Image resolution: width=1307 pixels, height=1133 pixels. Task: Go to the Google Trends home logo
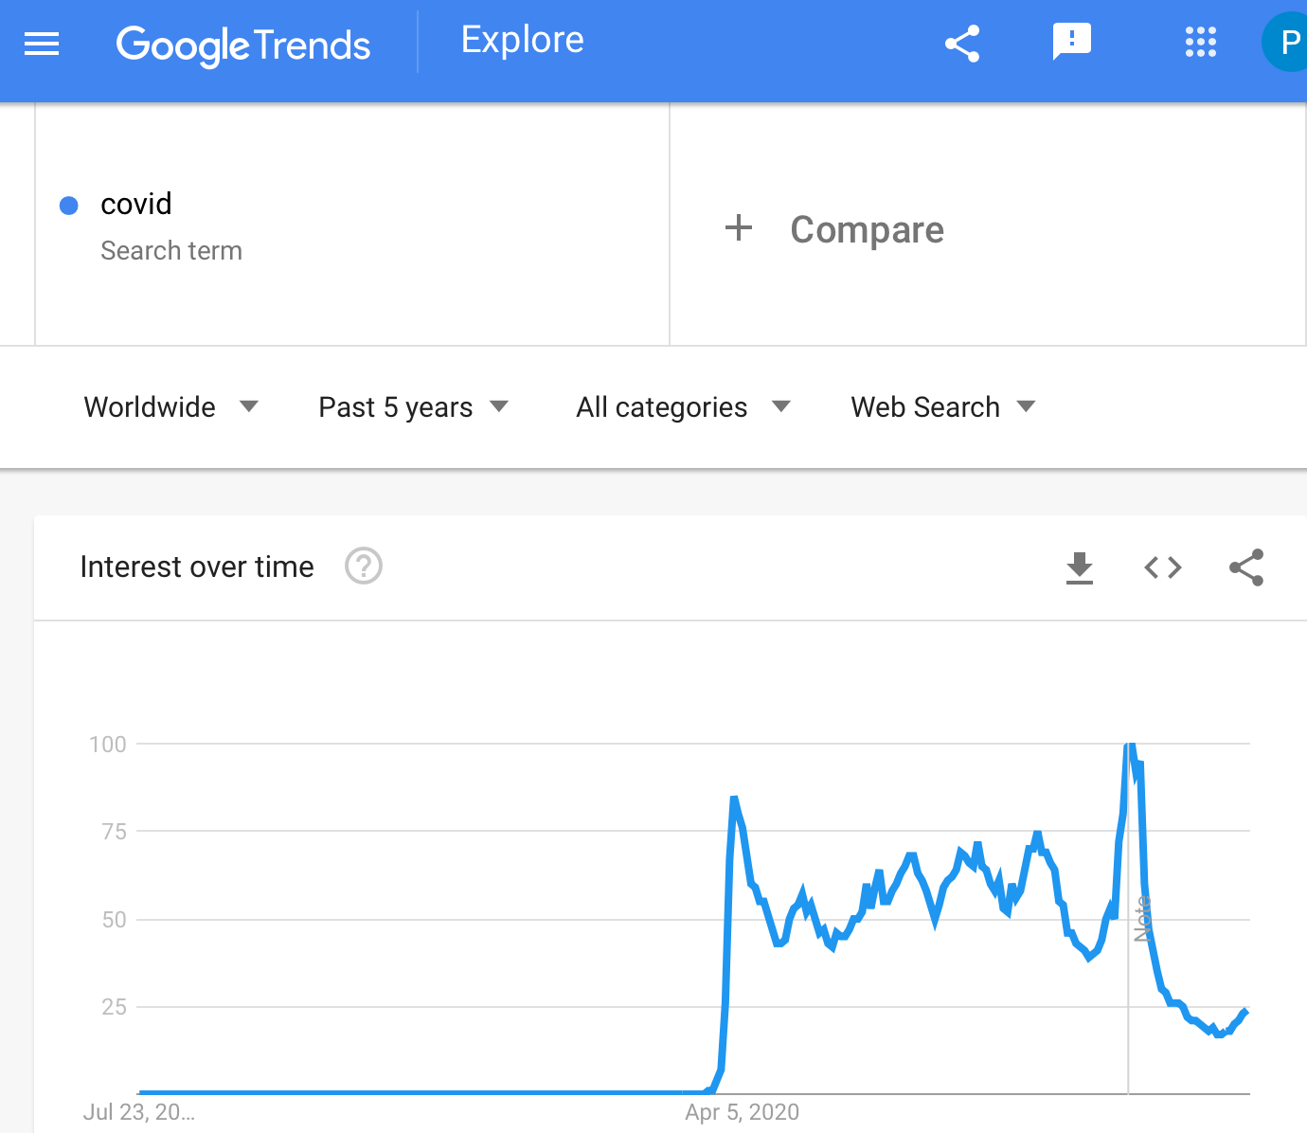coord(243,45)
